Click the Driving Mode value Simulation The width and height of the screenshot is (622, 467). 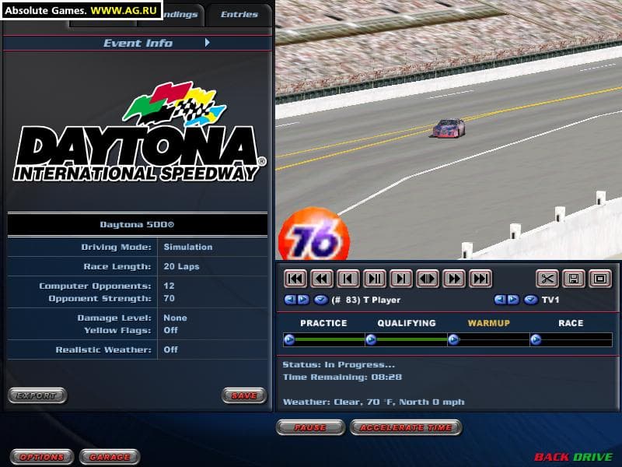point(188,247)
